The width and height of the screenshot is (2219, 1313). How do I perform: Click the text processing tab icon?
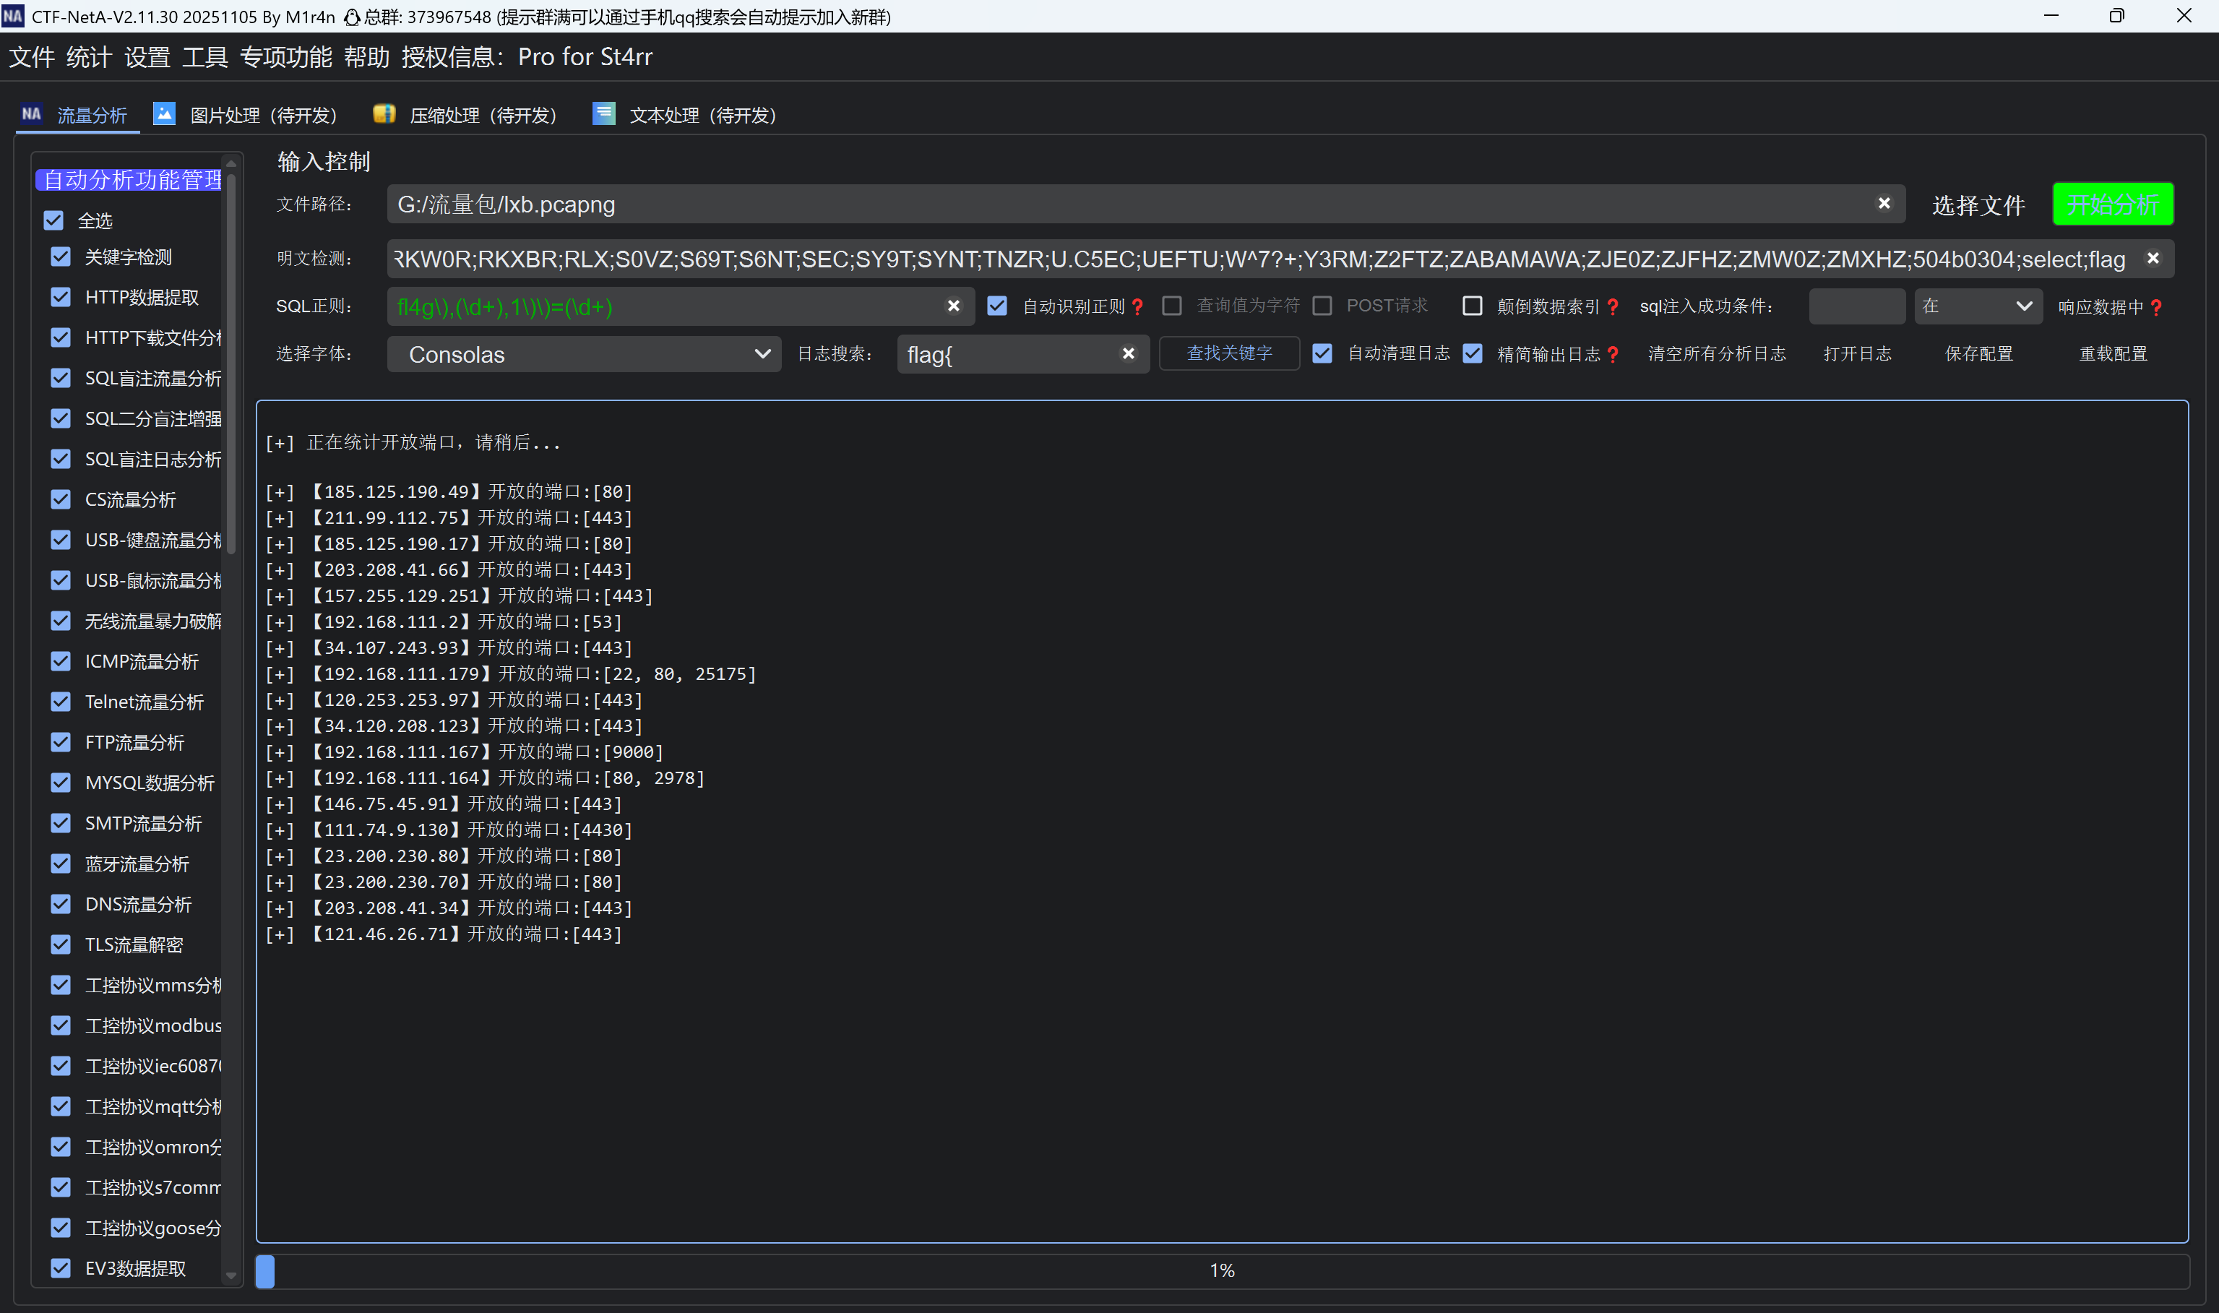point(604,114)
